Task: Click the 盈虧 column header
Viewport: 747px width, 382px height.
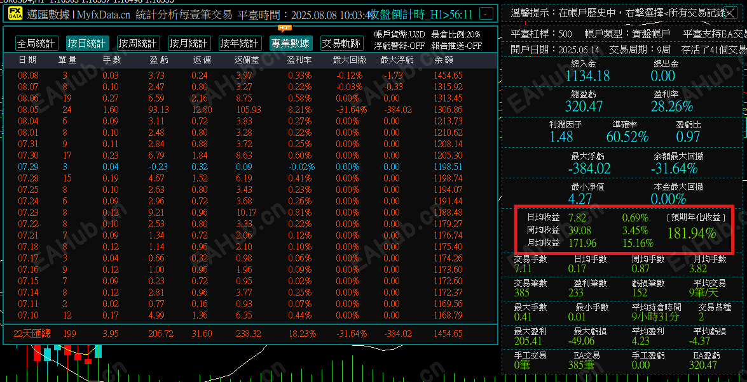Action: tap(159, 60)
